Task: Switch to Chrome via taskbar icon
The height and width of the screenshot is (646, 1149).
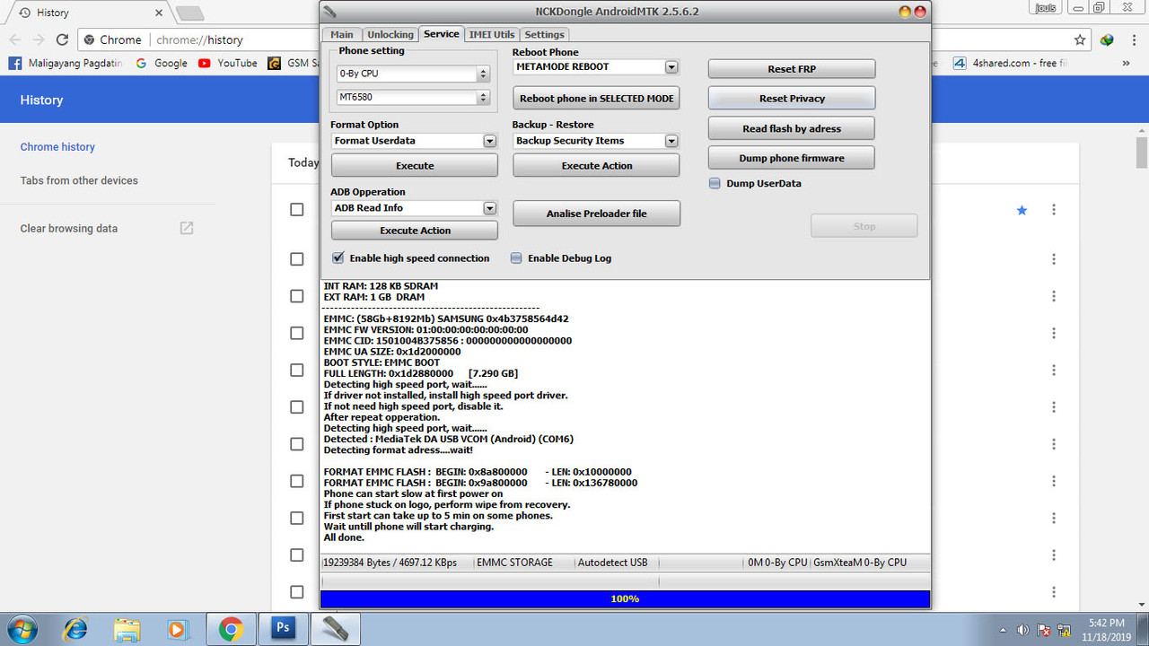Action: point(231,628)
